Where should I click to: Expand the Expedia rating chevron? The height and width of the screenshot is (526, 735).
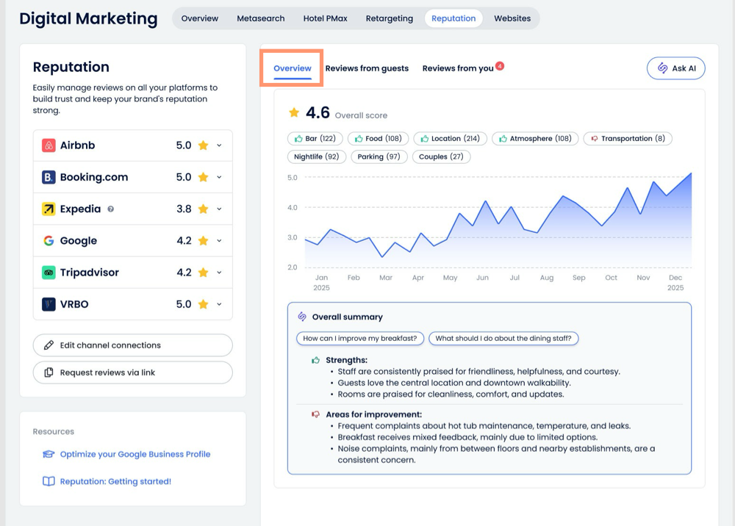coord(219,209)
